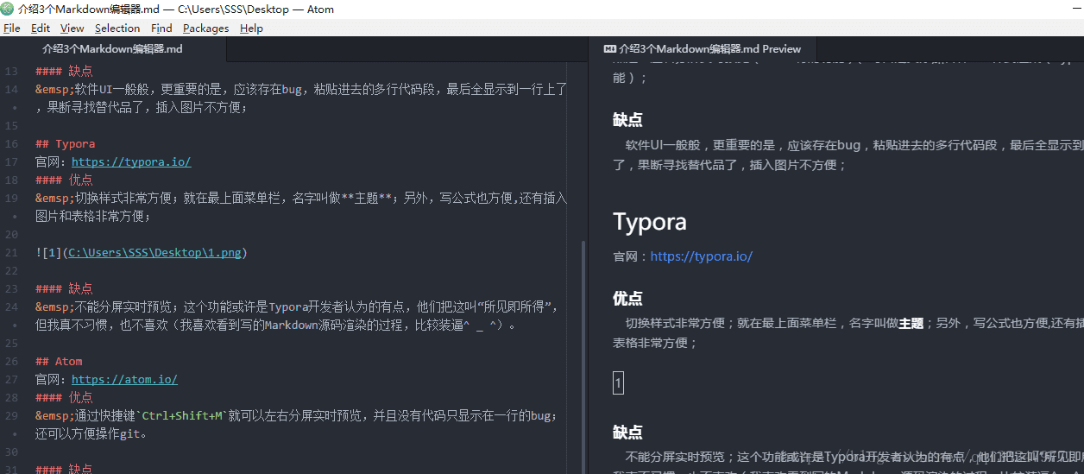Click the Atom app icon in title bar
1084x474 pixels.
tap(8, 9)
